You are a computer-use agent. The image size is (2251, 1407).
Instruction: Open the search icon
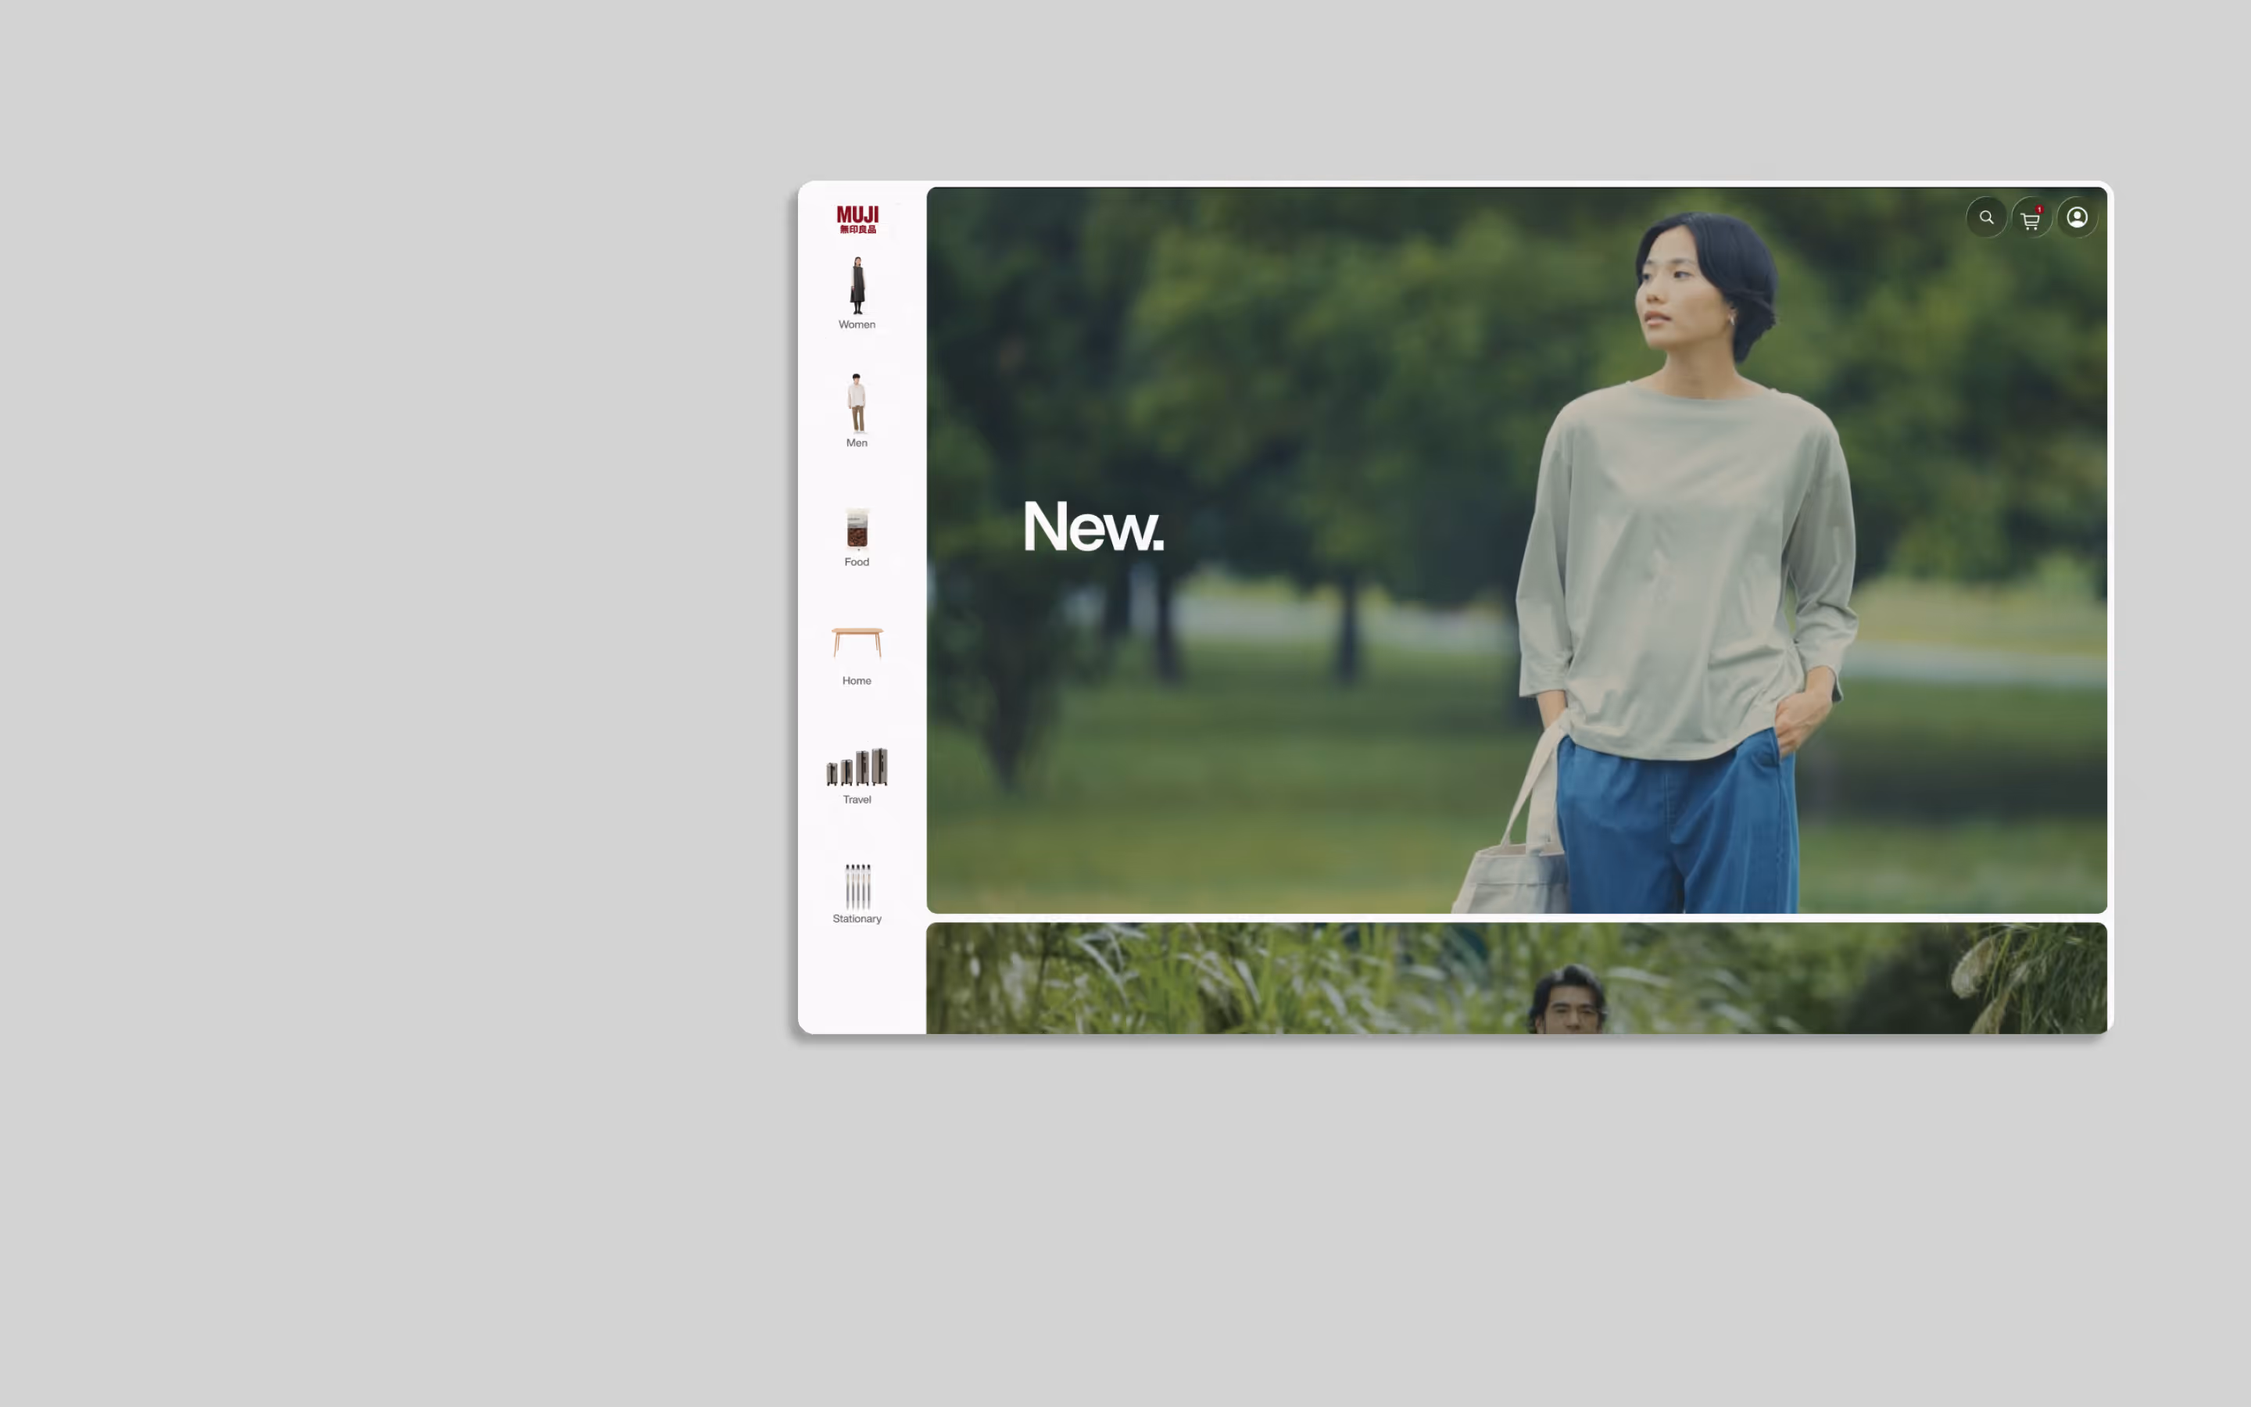click(1986, 218)
